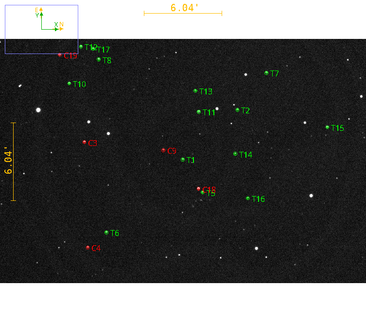The height and width of the screenshot is (323, 366).
Task: Click the T11 aperture circle
Action: pyautogui.click(x=199, y=112)
